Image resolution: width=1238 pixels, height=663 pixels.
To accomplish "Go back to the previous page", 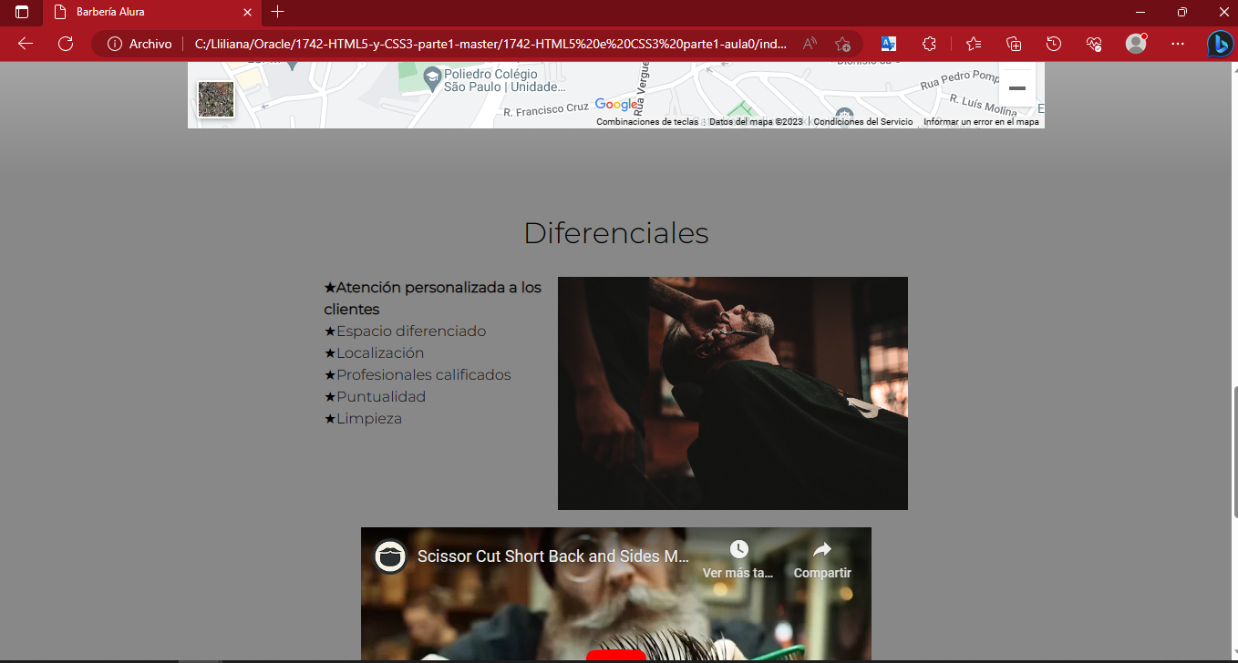I will tap(26, 44).
